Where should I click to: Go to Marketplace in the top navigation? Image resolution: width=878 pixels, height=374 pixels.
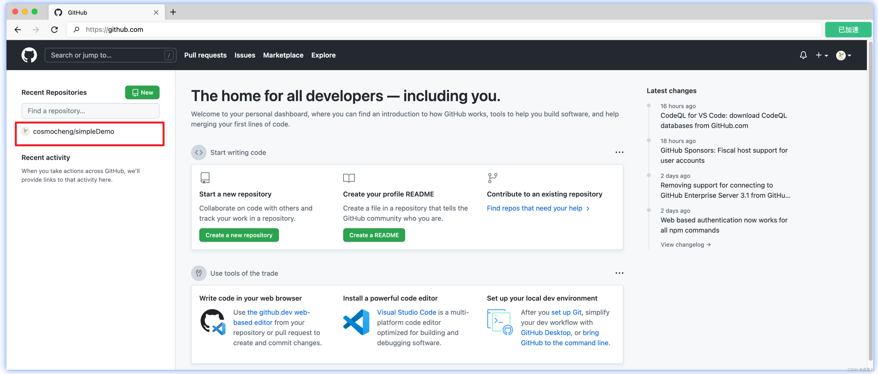pyautogui.click(x=283, y=55)
